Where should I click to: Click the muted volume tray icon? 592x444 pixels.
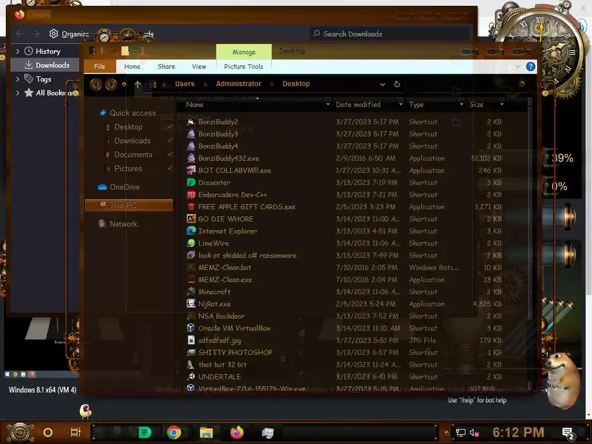pos(474,432)
